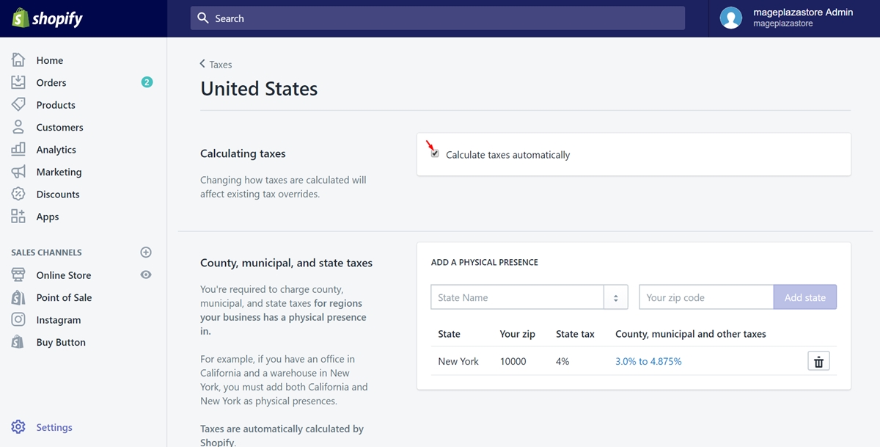Go to Products section
This screenshot has width=880, height=447.
tap(56, 105)
